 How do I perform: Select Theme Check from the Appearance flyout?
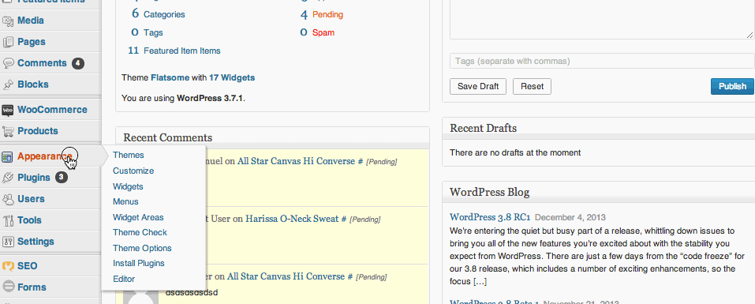[x=140, y=233]
